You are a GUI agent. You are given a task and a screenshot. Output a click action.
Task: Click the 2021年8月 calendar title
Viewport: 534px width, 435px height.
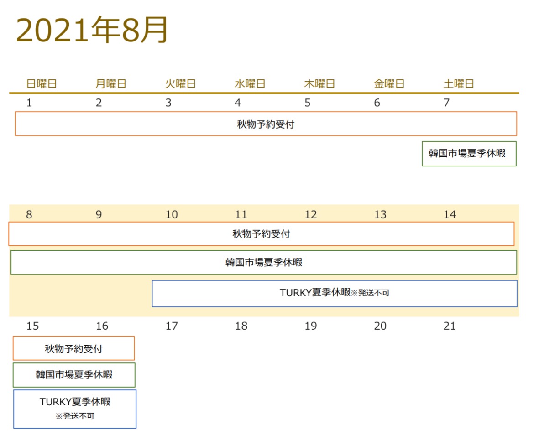pos(92,30)
